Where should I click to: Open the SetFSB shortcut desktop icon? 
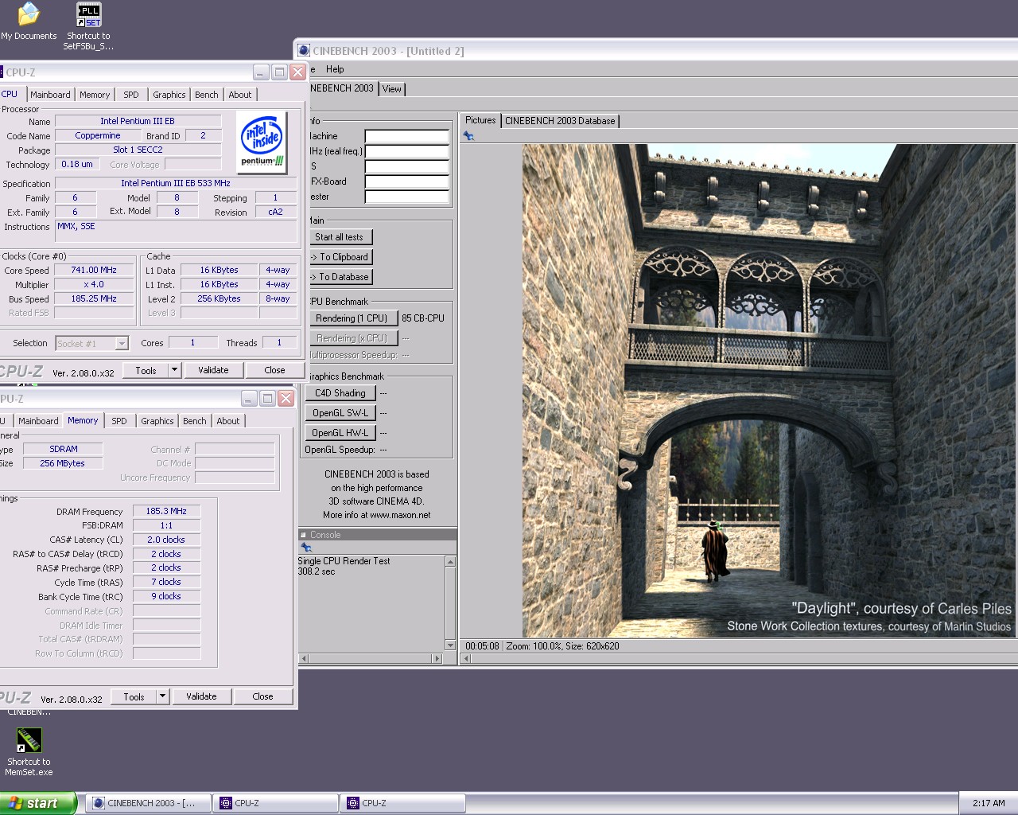88,26
